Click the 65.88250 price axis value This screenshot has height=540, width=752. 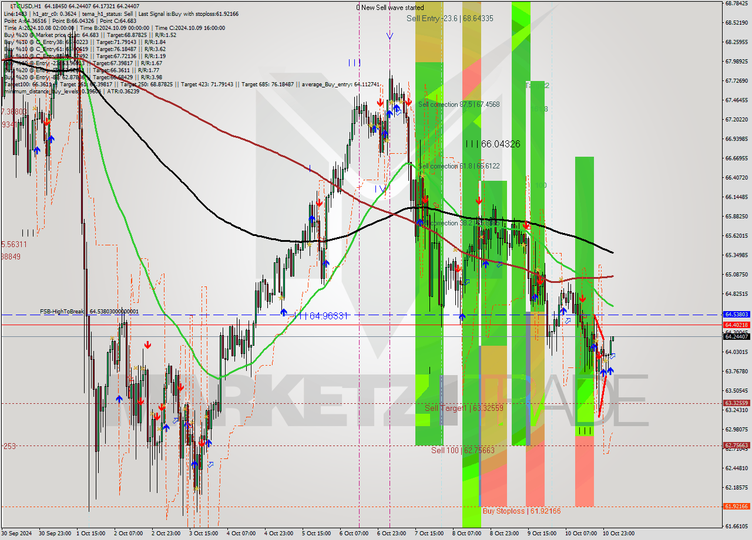click(x=736, y=217)
